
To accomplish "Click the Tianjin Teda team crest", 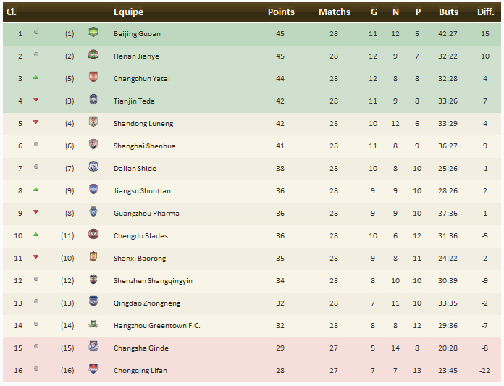I will (93, 101).
